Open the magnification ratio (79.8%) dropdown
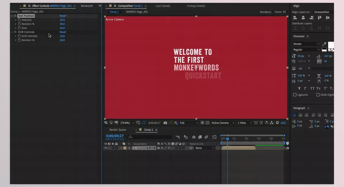 pos(127,123)
